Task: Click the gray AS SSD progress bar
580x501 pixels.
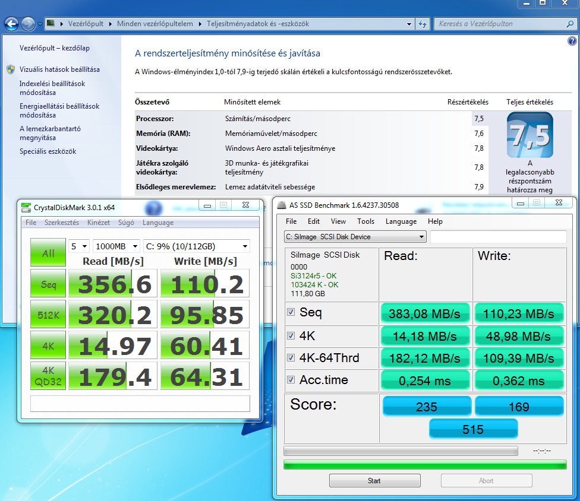Action: 401,451
